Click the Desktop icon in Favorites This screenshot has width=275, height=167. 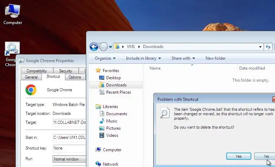[x=102, y=77]
